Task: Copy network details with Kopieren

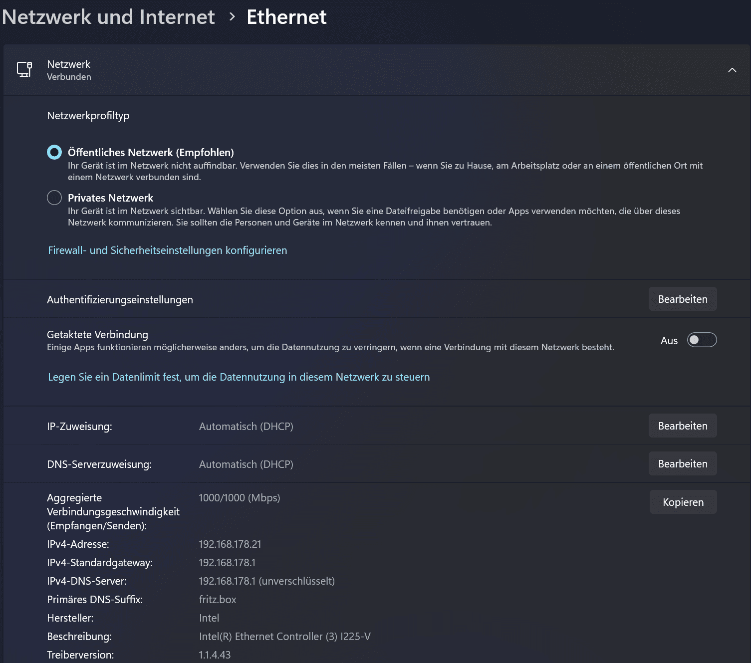Action: click(683, 502)
